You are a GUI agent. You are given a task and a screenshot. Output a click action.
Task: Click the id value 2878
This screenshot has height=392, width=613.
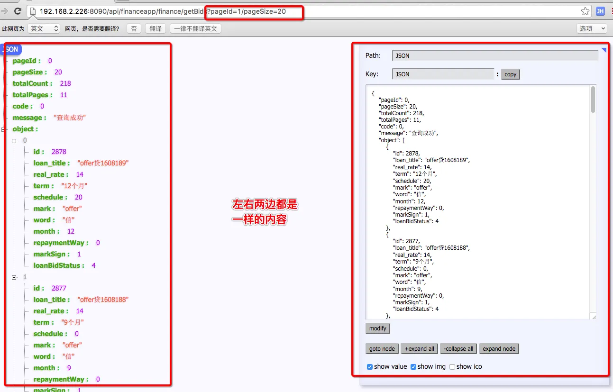click(59, 152)
